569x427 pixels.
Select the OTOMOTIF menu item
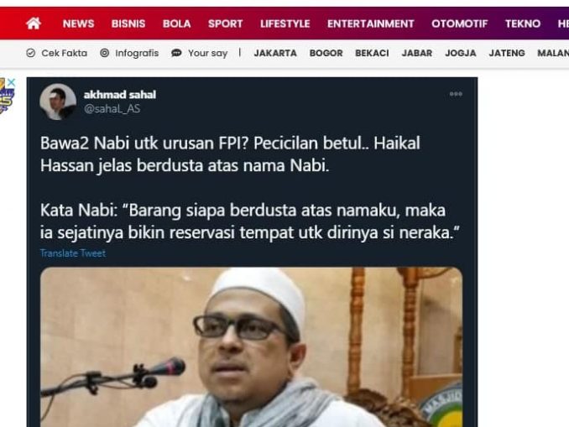(x=459, y=23)
